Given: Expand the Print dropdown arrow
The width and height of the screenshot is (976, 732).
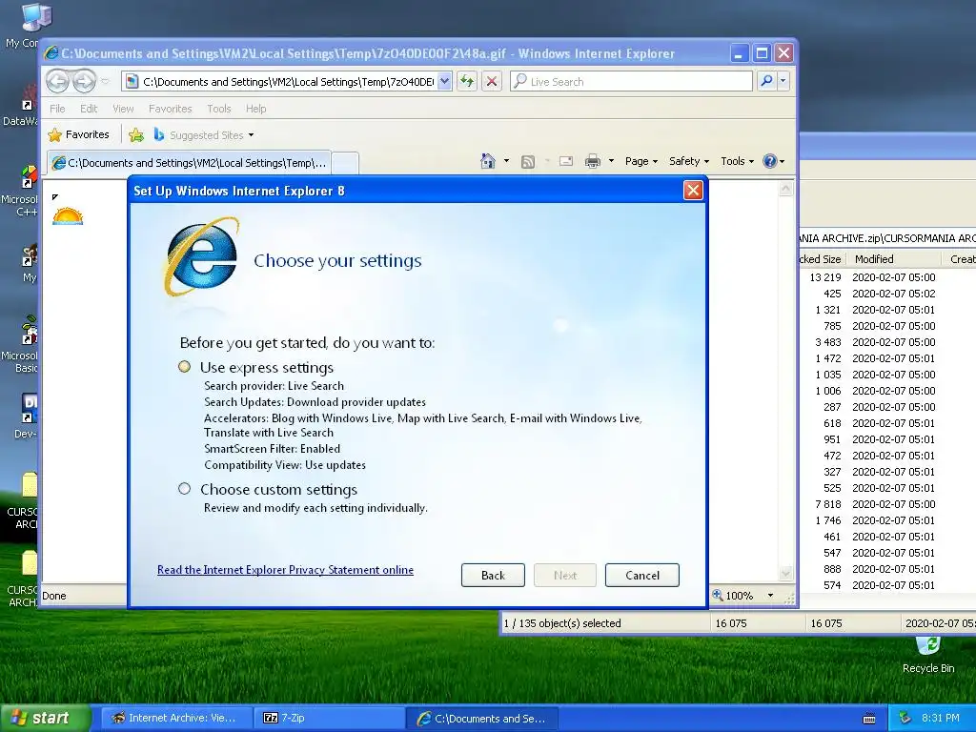Looking at the screenshot, I should (x=611, y=161).
